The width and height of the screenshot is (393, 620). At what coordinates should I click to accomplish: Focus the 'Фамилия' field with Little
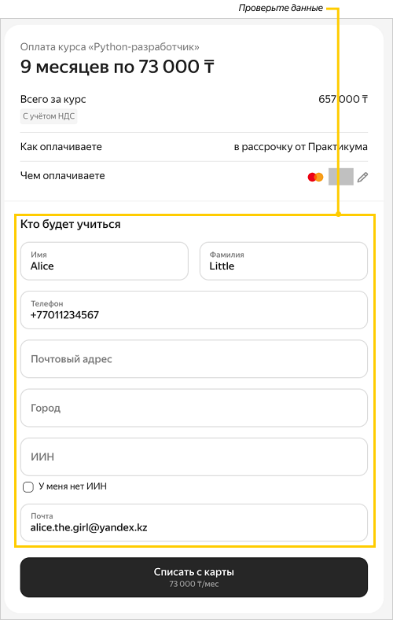(284, 261)
